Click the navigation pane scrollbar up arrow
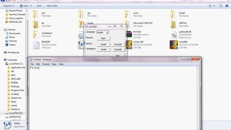The image size is (231, 130). click(27, 10)
